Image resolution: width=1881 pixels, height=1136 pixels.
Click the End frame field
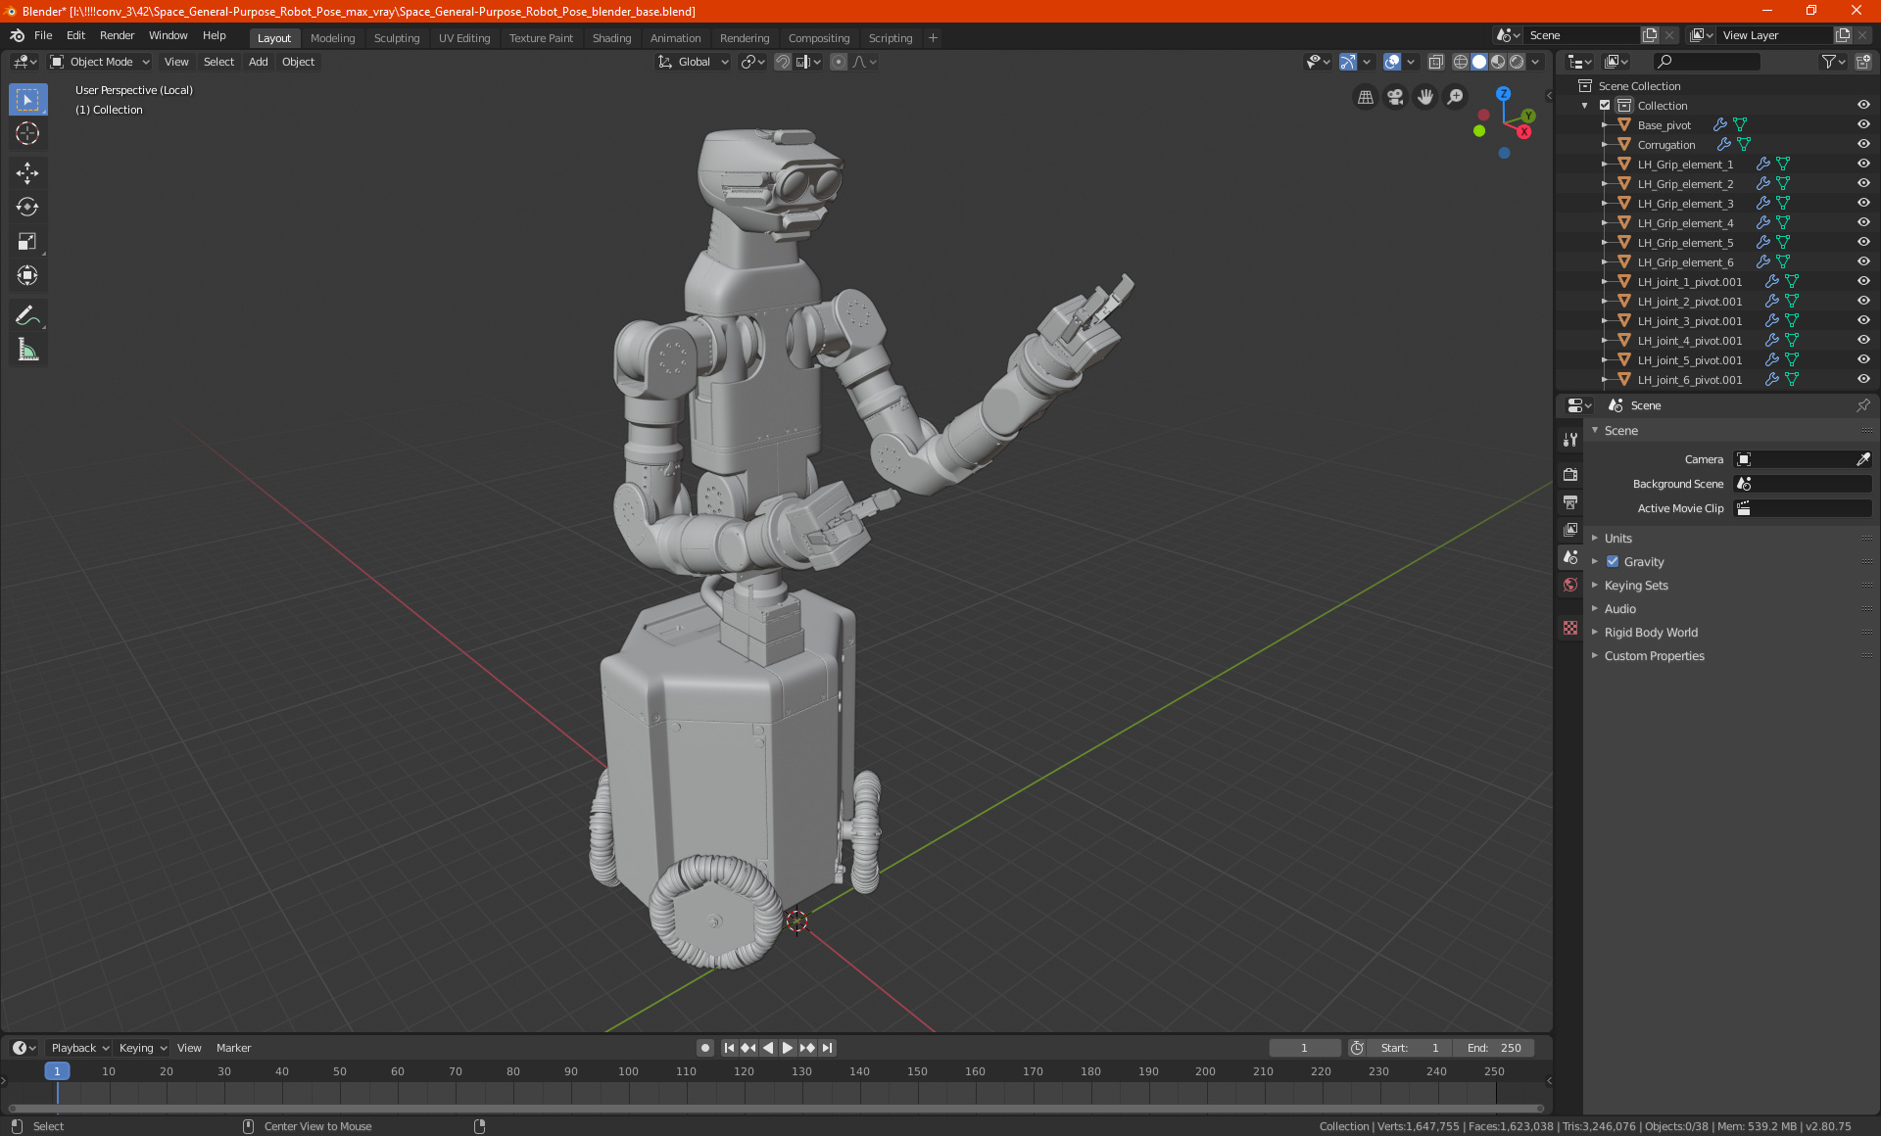point(1494,1048)
